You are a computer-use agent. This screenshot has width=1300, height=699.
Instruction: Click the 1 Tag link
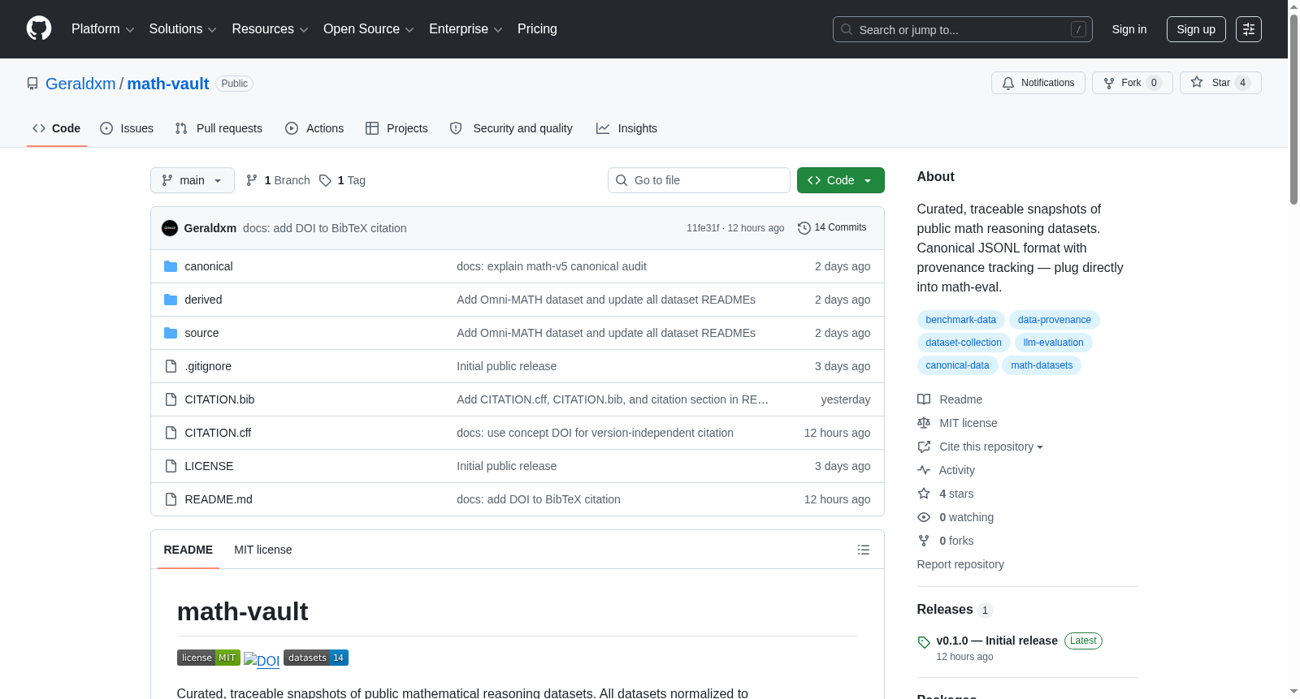[342, 180]
